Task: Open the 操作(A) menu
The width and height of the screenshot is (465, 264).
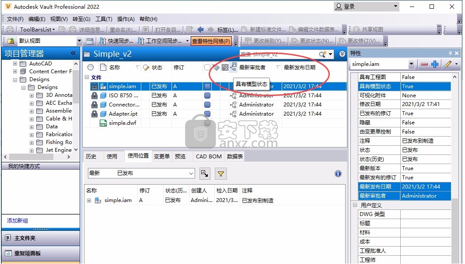Action: click(126, 19)
